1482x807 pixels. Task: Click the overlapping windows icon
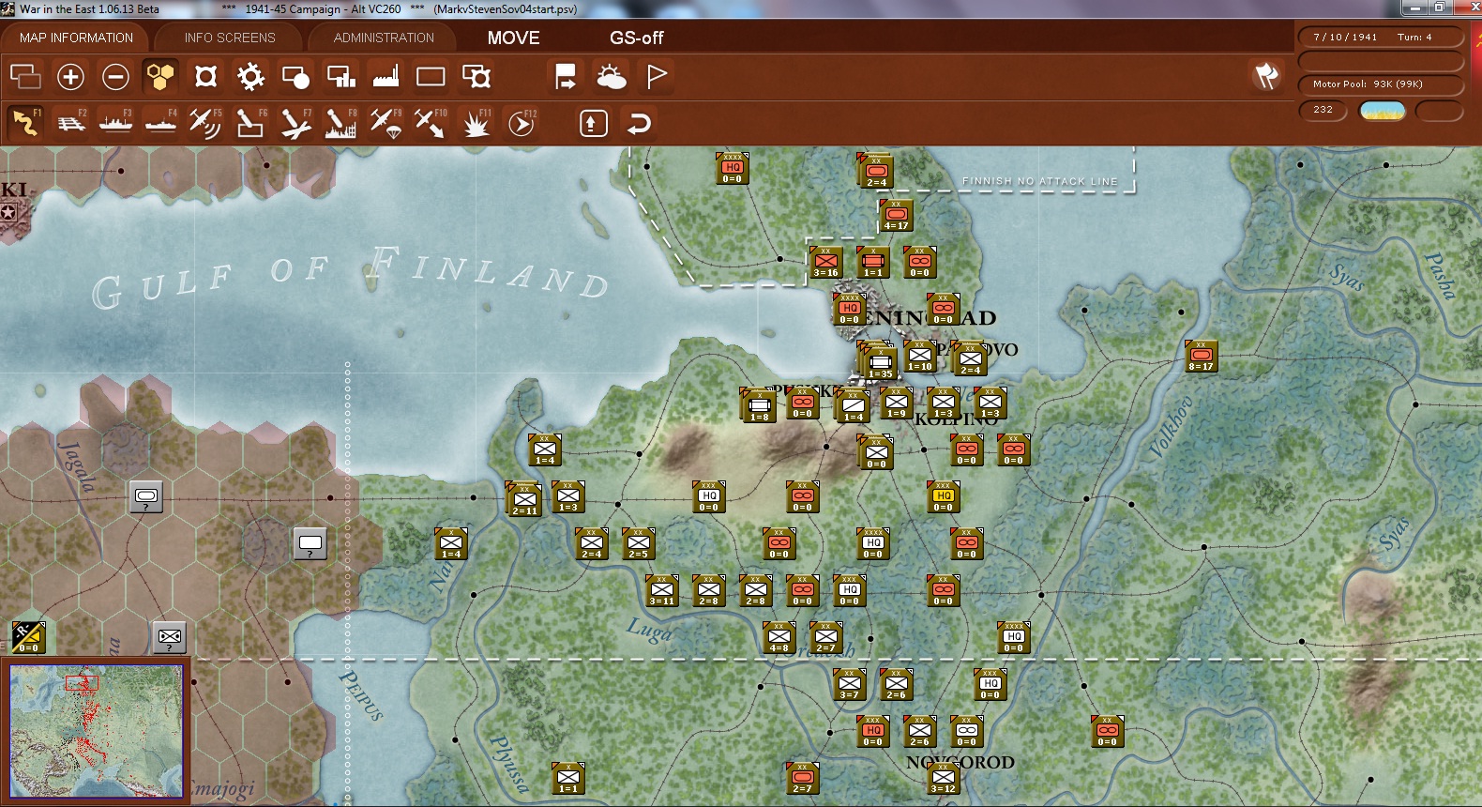pos(25,77)
